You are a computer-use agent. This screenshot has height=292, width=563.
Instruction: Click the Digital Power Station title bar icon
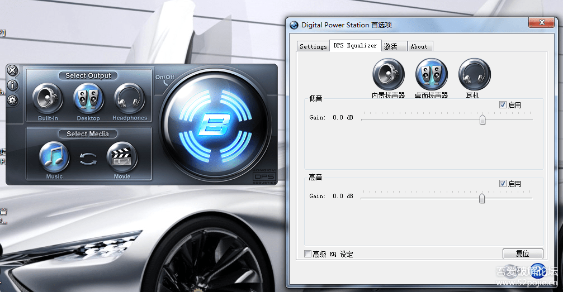pyautogui.click(x=294, y=25)
